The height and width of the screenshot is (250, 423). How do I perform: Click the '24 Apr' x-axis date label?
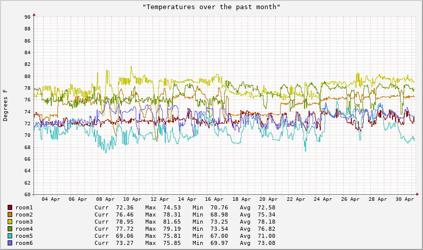[323, 199]
